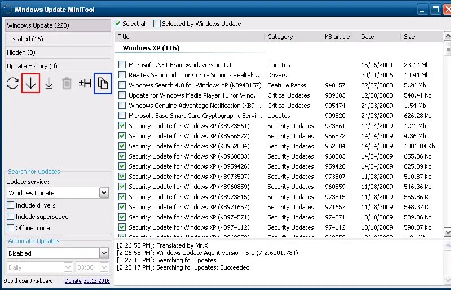Open the Daily schedule dropdown
458x290 pixels.
pos(68,267)
